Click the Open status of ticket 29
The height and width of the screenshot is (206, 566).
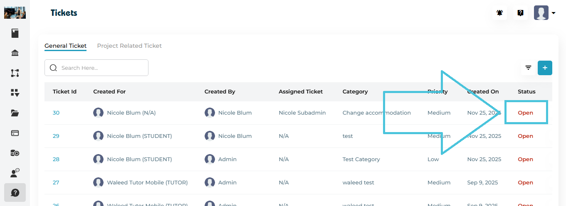coord(525,136)
